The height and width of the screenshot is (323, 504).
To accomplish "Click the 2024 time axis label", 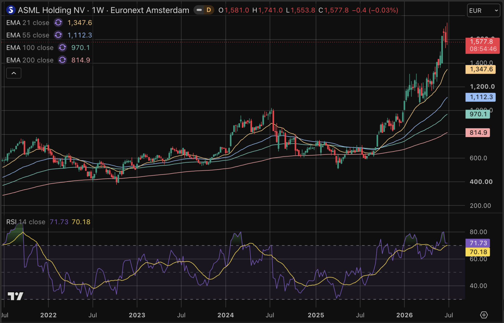I will (226, 315).
